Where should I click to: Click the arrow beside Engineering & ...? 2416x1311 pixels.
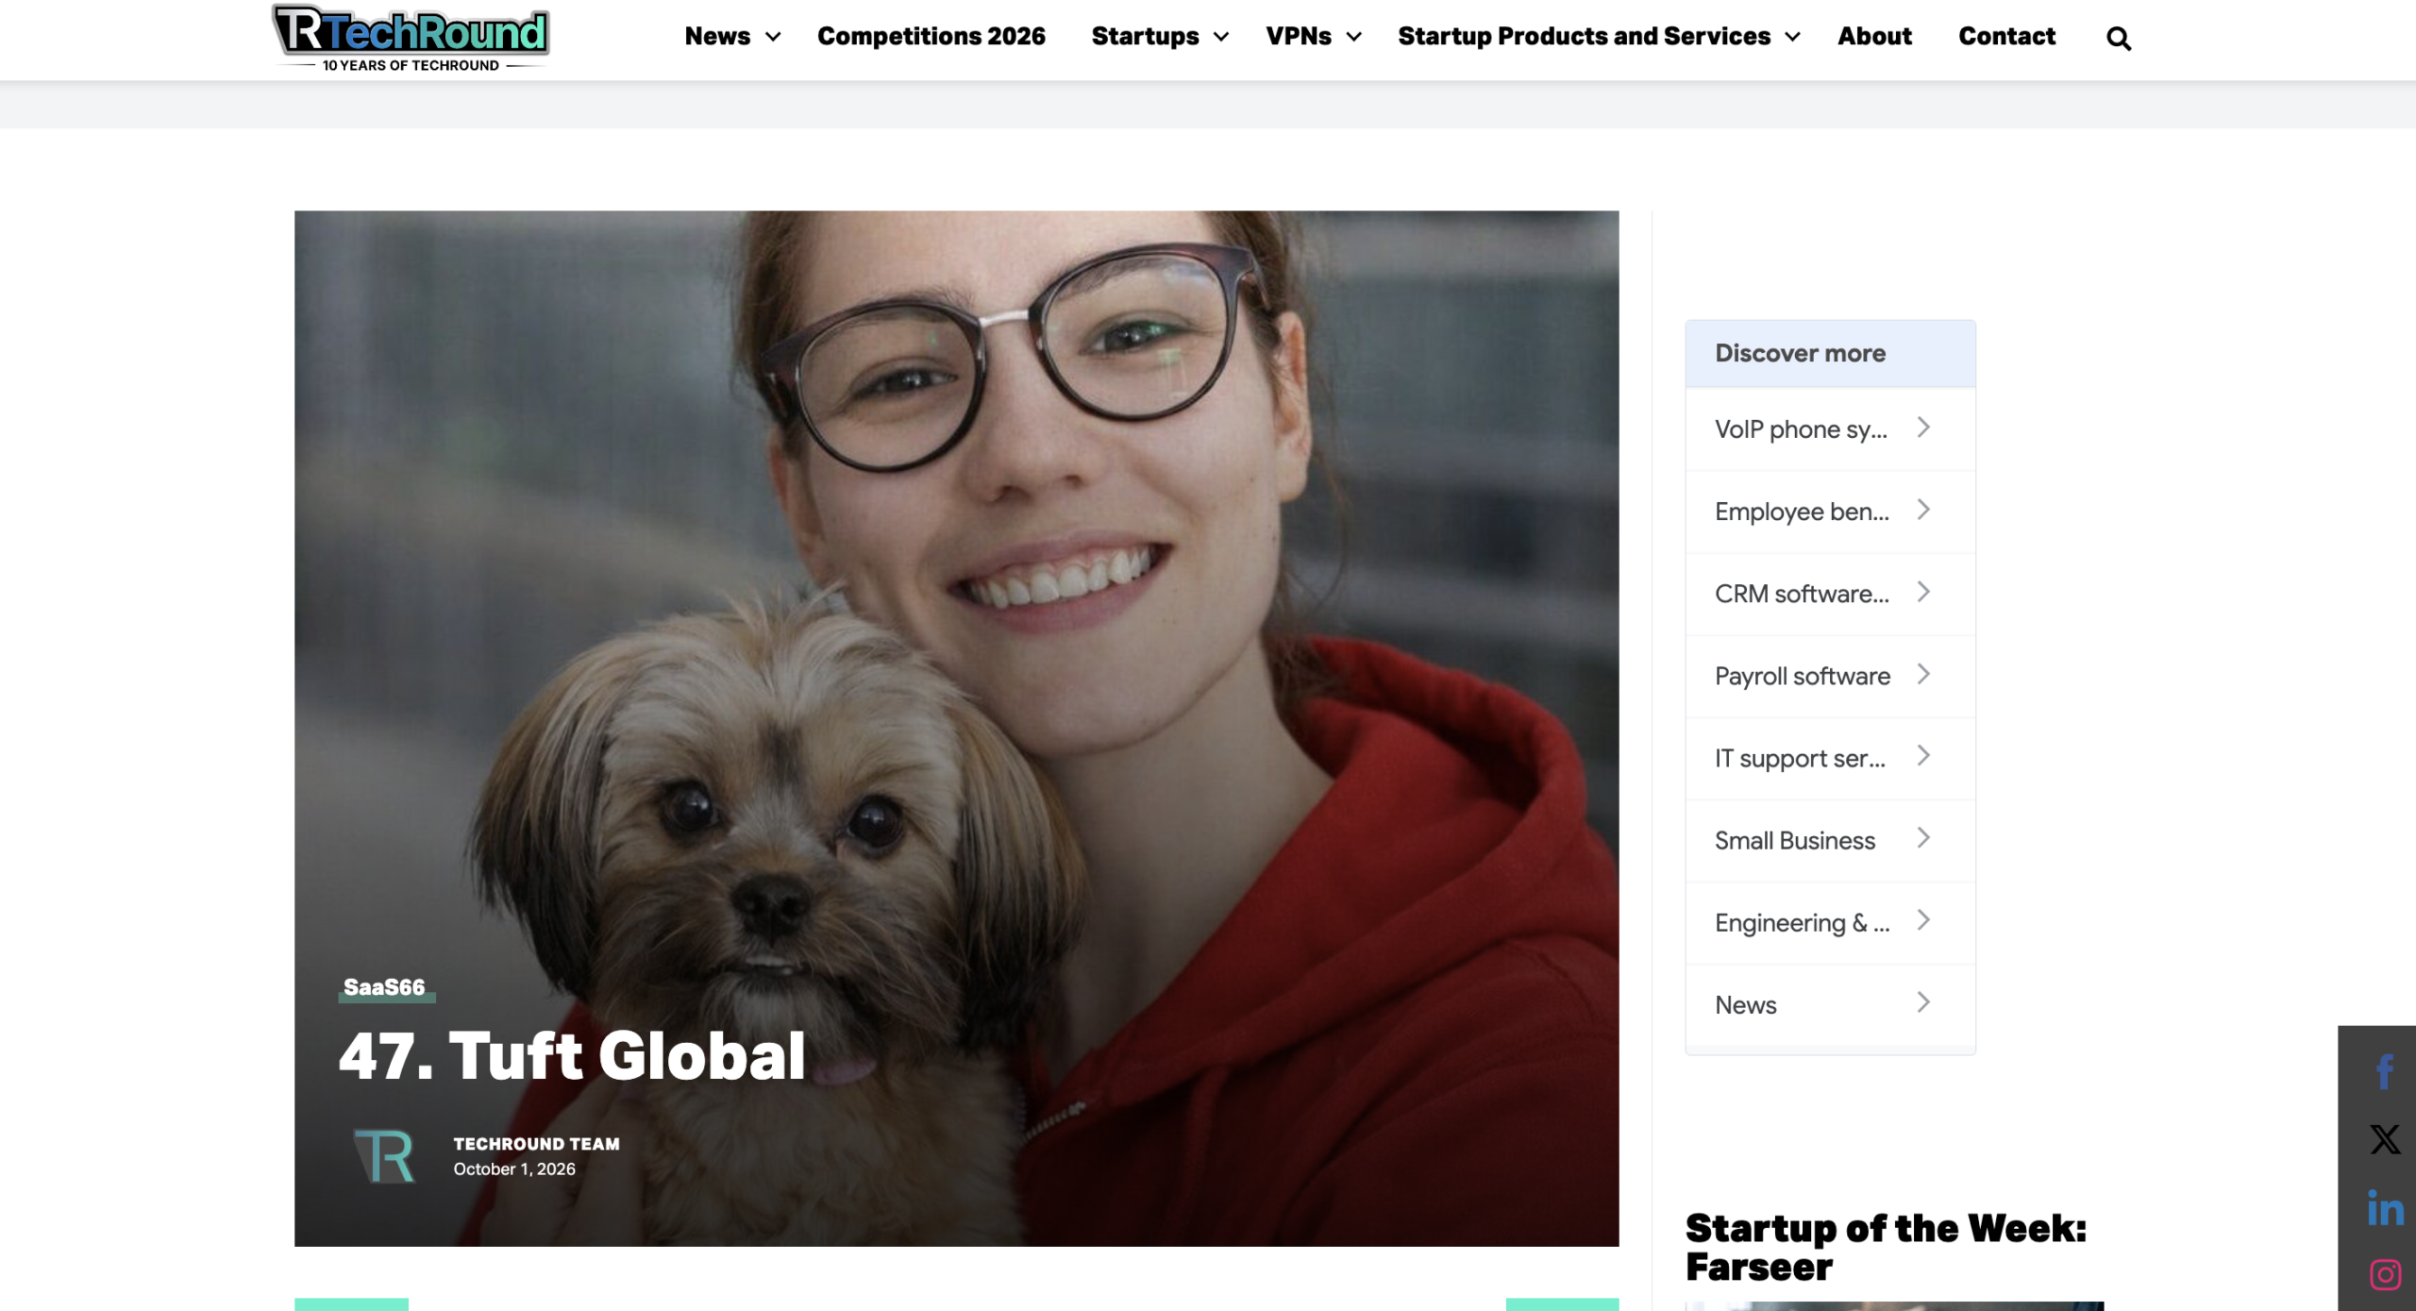pos(1923,920)
